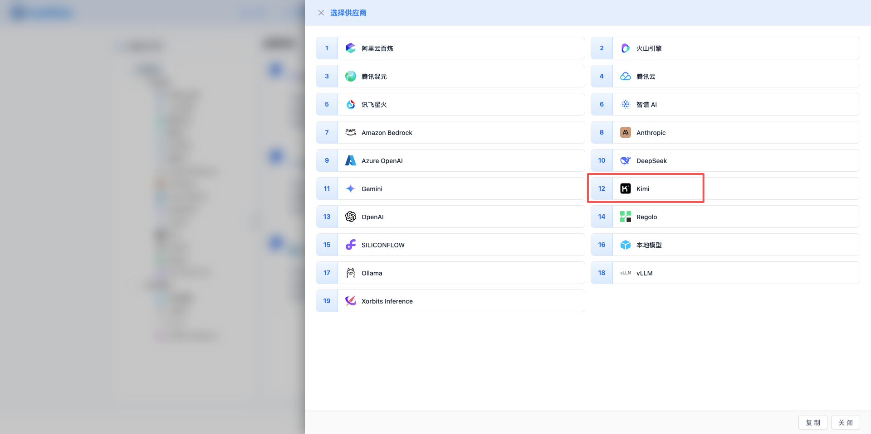Click the DeepSeek whale icon
This screenshot has width=871, height=434.
pos(625,160)
